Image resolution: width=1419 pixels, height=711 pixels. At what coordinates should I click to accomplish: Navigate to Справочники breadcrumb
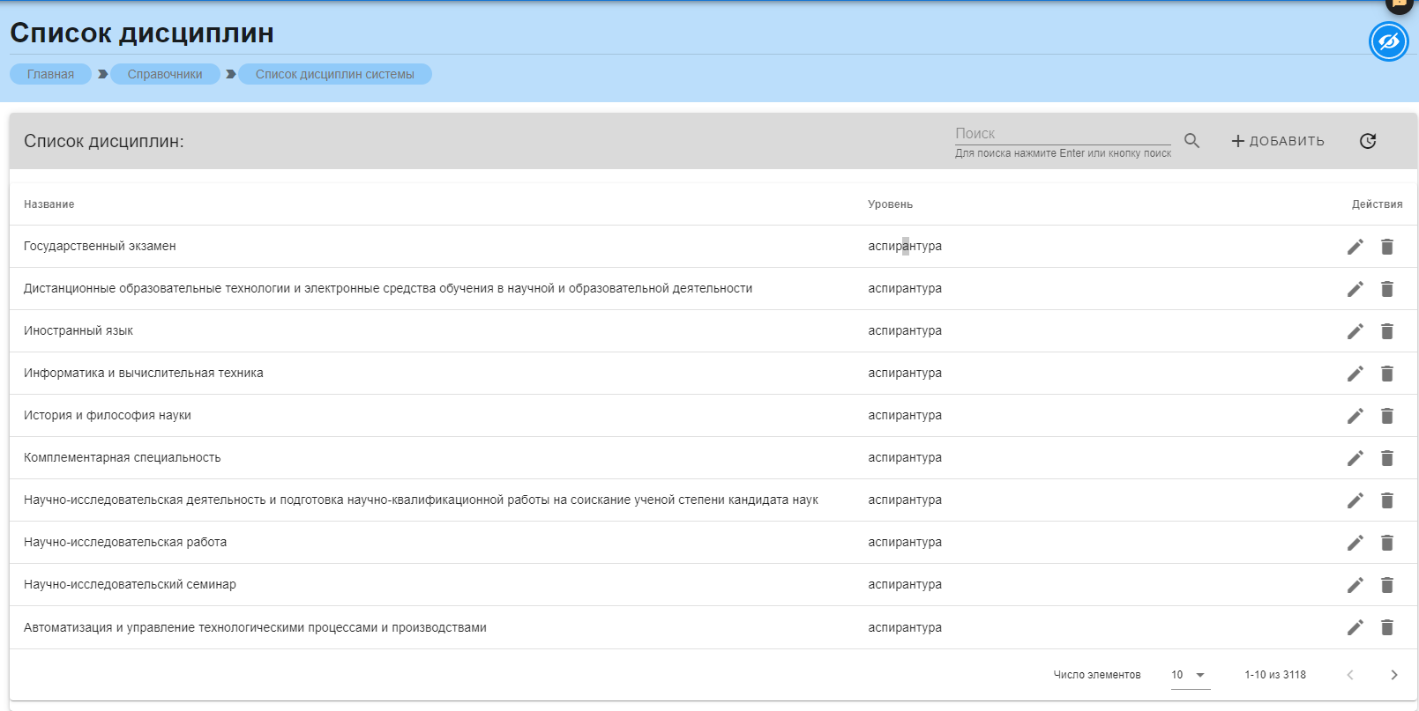pos(165,74)
